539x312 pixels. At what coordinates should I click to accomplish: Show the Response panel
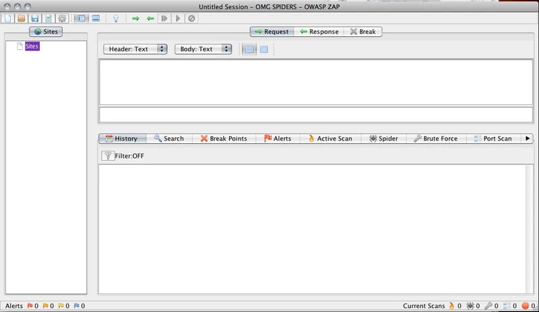tap(319, 32)
